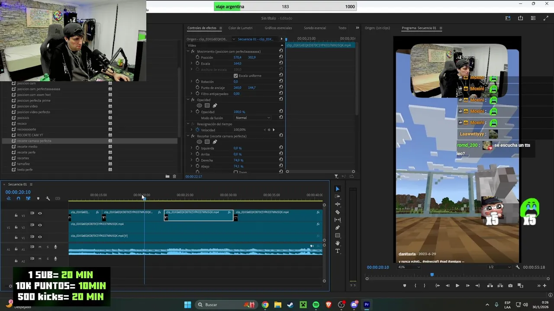Select the Pen tool in toolbar

338,228
